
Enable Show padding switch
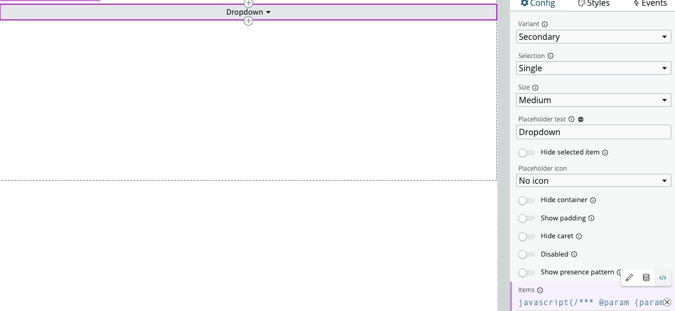(x=527, y=218)
